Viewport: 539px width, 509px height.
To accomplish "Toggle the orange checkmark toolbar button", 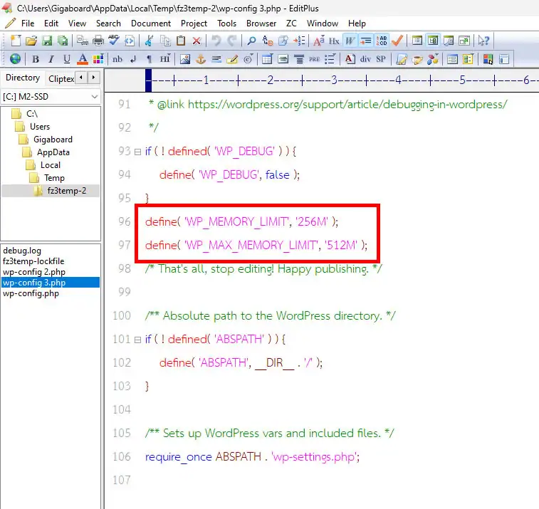I will (397, 41).
